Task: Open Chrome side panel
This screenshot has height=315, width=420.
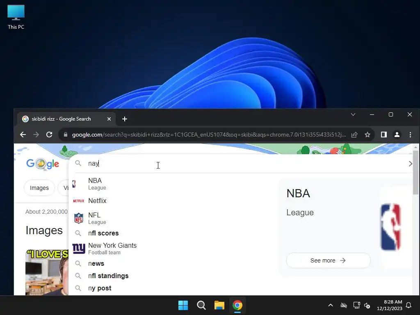Action: pos(384,135)
